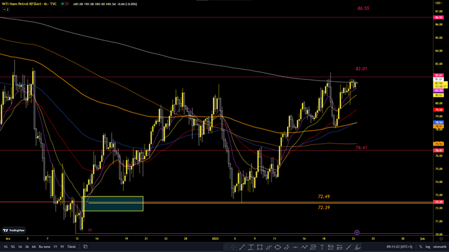The width and height of the screenshot is (449, 252).
Task: Toggle percent scale mode
Action: [x=421, y=247]
